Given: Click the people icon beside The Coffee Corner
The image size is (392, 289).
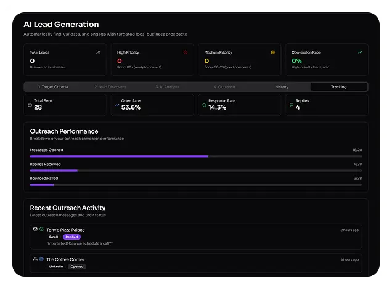Looking at the screenshot, I should coord(35,259).
